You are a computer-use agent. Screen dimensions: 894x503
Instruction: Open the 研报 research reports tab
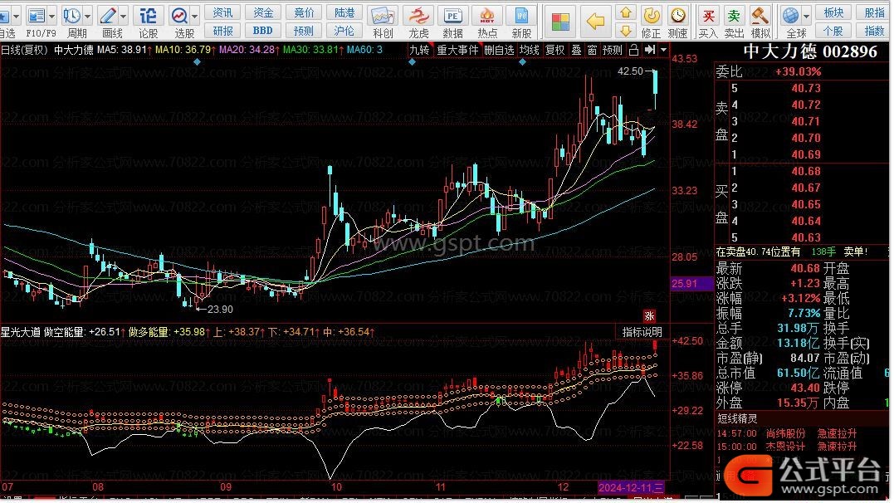(222, 30)
